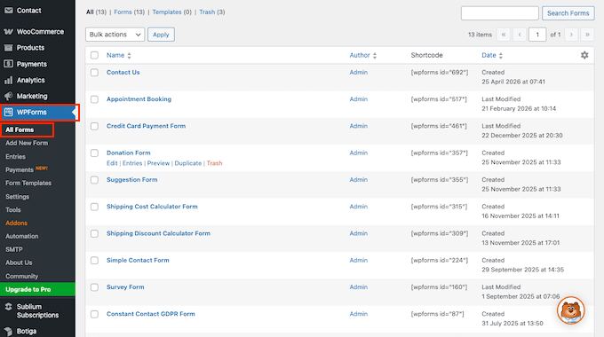This screenshot has width=604, height=337.
Task: Click the Payments dollar icon
Action: (9, 64)
